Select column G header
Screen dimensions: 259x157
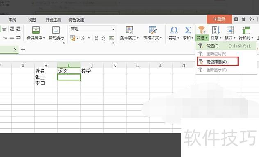coord(23,66)
